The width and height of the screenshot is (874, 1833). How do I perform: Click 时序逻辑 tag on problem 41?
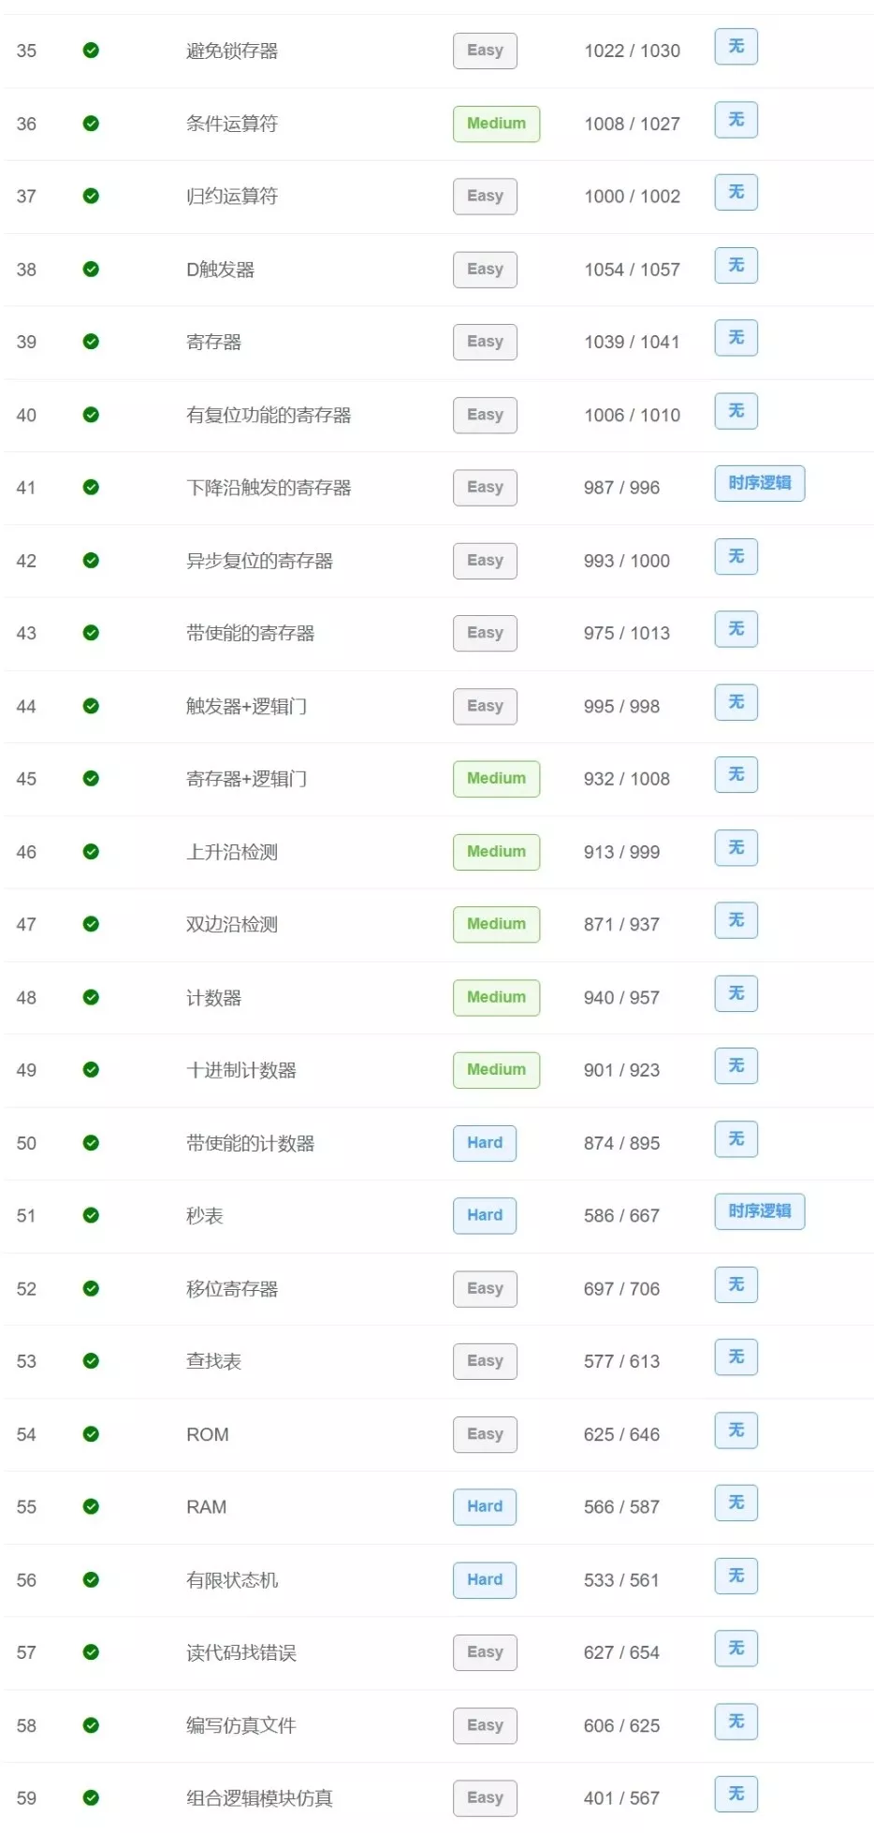[x=760, y=483]
